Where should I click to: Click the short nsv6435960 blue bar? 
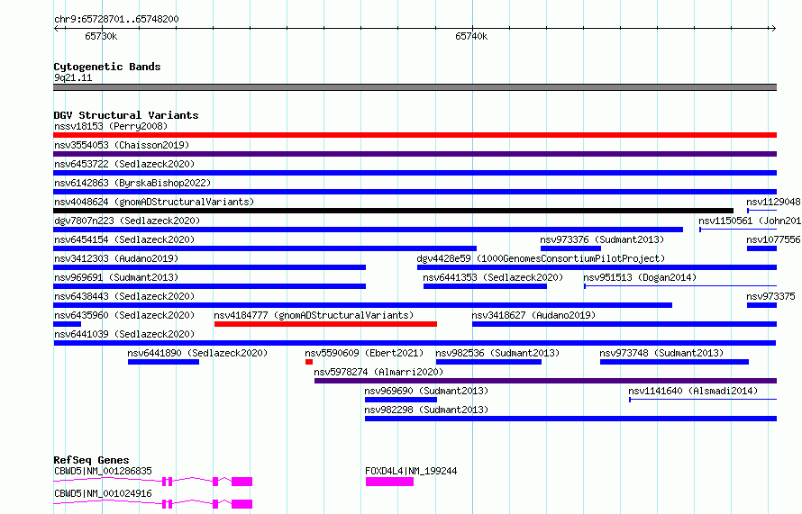coord(67,324)
